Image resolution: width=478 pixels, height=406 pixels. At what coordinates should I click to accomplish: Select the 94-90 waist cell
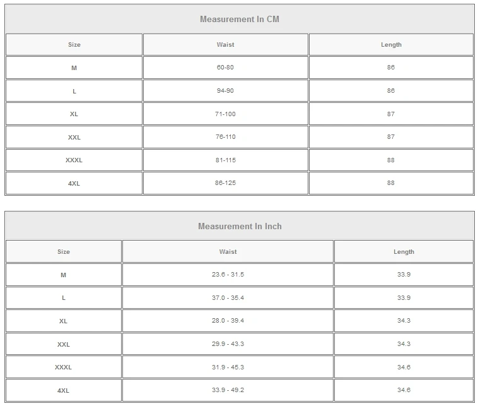(x=225, y=91)
